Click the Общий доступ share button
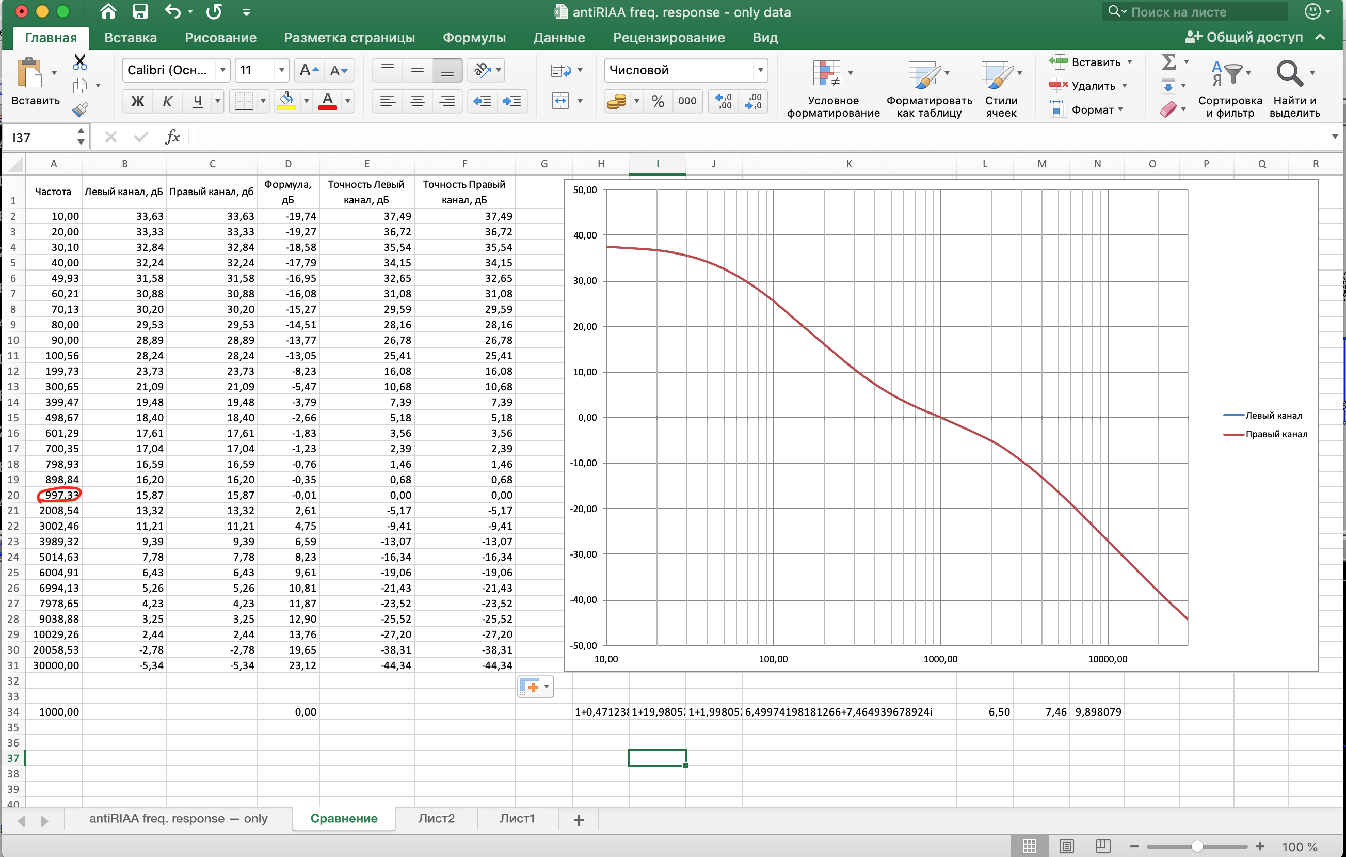This screenshot has width=1346, height=857. tap(1244, 38)
